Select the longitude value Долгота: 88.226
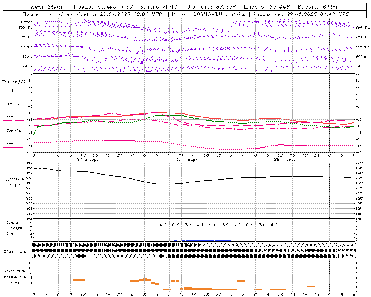The width and height of the screenshot is (371, 297). tap(212, 7)
